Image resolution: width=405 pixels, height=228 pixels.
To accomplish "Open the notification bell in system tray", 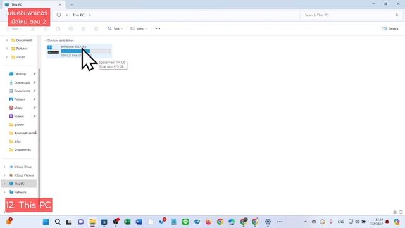I will (x=387, y=222).
